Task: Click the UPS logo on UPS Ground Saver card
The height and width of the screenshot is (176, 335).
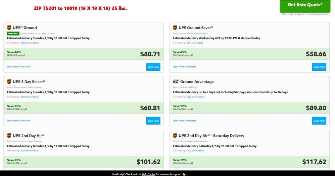Action: point(175,27)
